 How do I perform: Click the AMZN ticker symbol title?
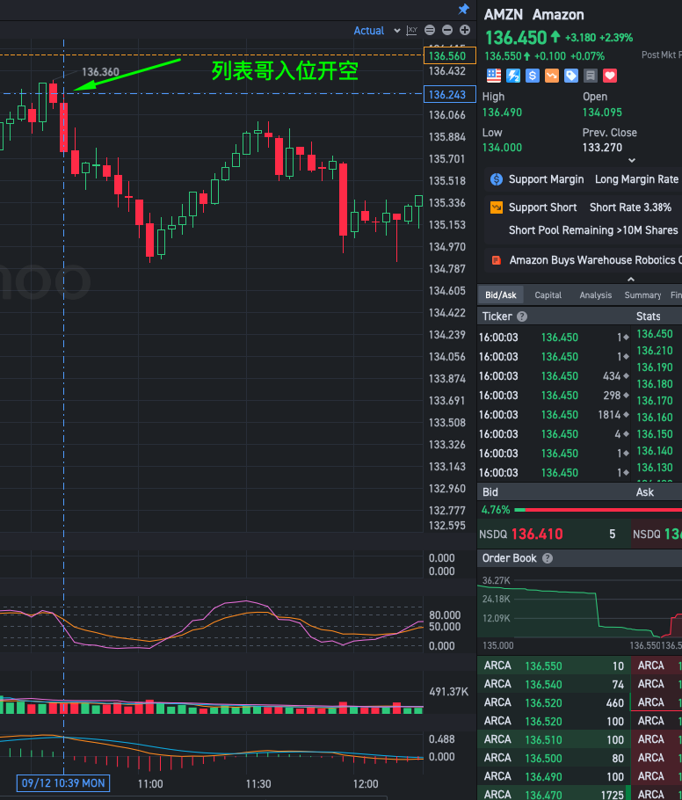(503, 15)
